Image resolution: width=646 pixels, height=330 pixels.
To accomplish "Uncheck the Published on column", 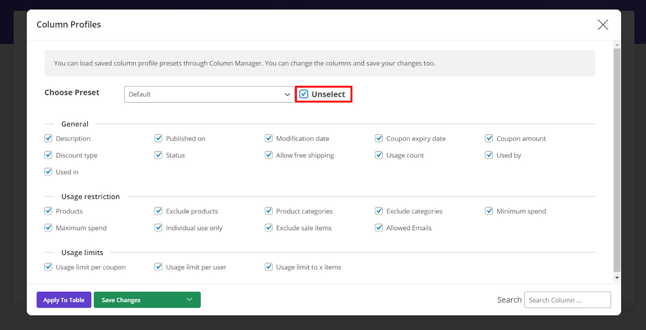I will click(x=158, y=138).
